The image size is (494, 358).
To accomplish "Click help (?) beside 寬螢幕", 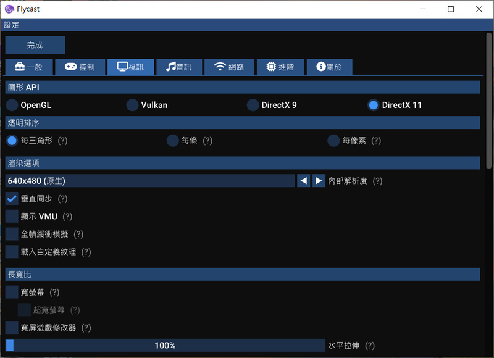I will tap(54, 292).
